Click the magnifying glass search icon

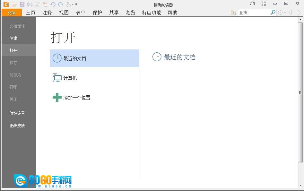click(x=273, y=13)
